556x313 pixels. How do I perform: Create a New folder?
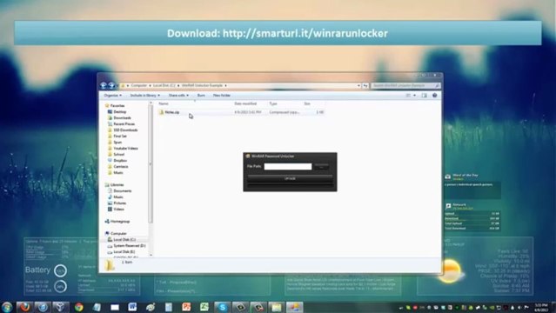click(x=222, y=96)
